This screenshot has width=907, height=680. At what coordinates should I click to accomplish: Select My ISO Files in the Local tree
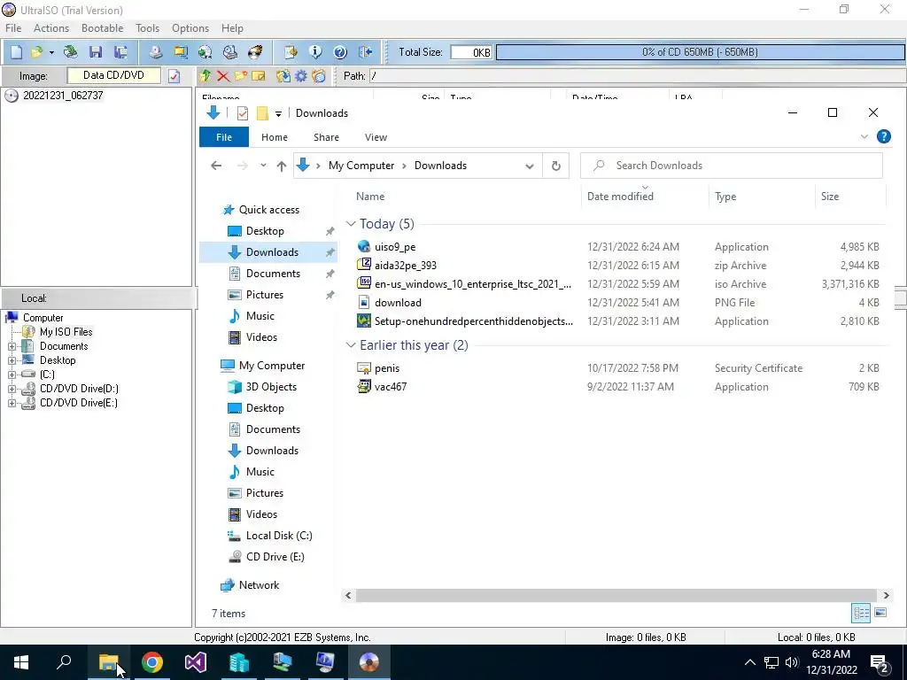click(x=66, y=332)
